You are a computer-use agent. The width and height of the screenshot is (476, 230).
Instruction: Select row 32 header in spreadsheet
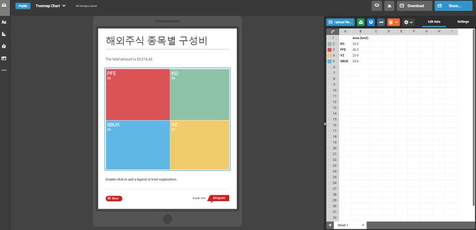(x=333, y=218)
